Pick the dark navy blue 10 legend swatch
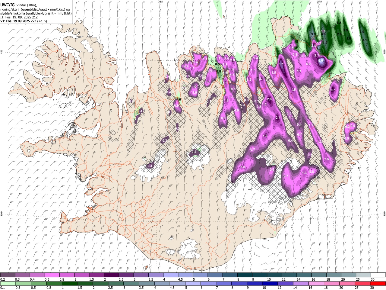Screen dimensions: 386x290 [x=270, y=283]
